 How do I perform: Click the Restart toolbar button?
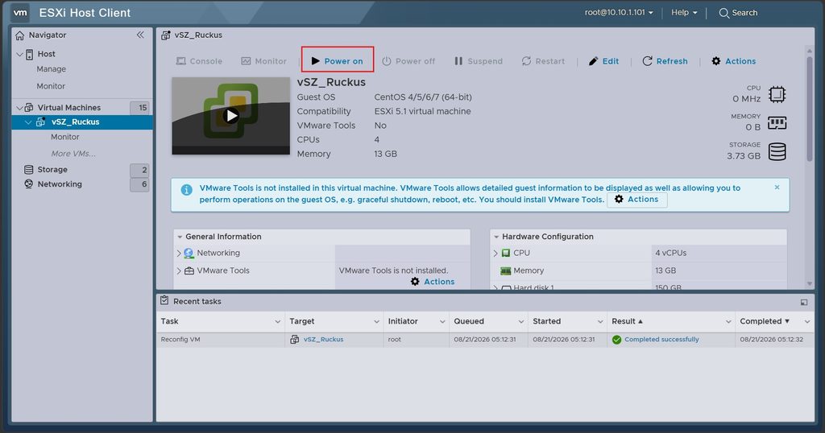(543, 61)
